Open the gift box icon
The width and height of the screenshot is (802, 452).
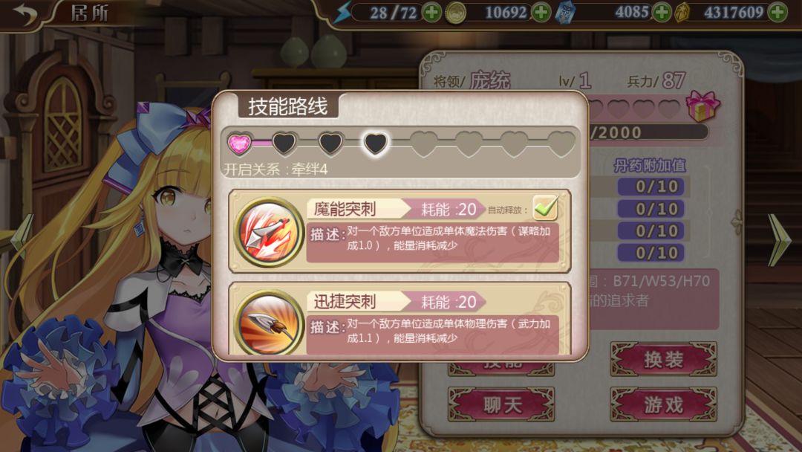[702, 106]
